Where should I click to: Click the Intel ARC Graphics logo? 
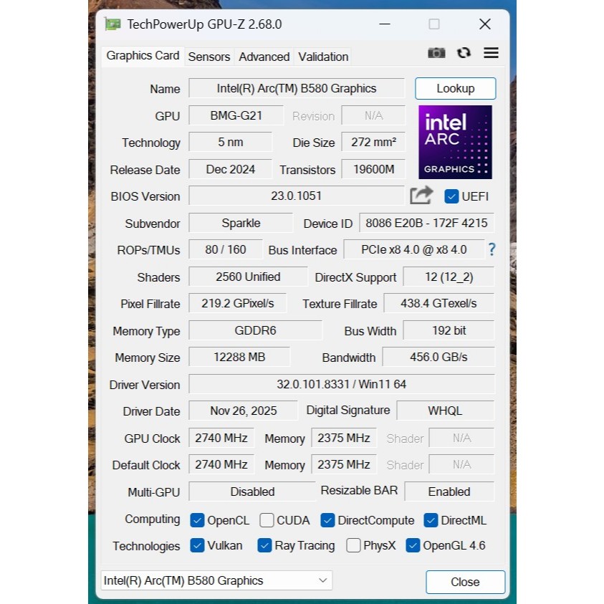(x=455, y=142)
